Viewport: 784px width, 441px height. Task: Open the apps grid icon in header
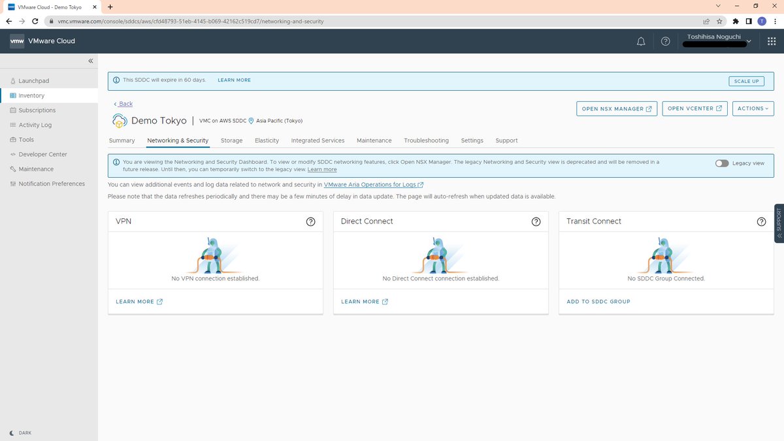click(772, 41)
